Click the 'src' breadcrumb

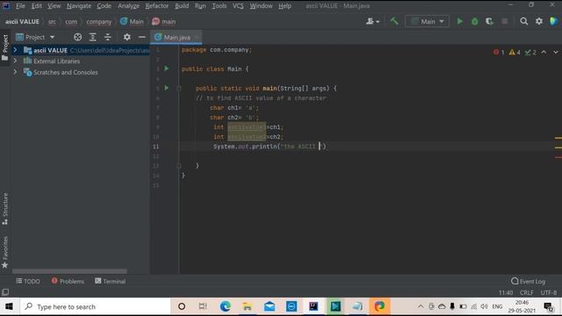(x=52, y=21)
